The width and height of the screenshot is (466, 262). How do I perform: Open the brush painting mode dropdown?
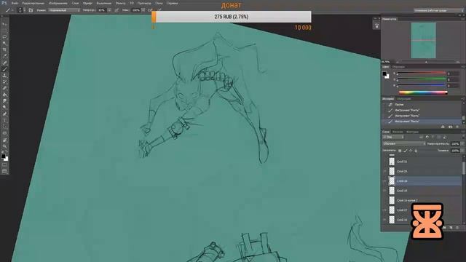coord(65,10)
